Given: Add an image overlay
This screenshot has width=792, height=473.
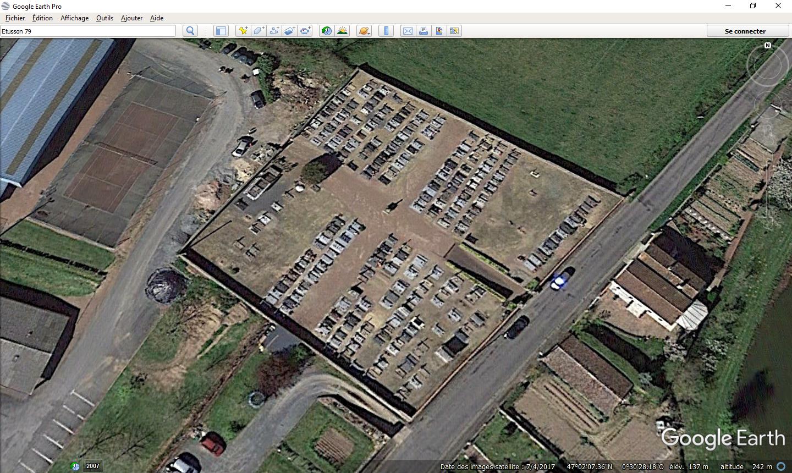Looking at the screenshot, I should [x=290, y=31].
